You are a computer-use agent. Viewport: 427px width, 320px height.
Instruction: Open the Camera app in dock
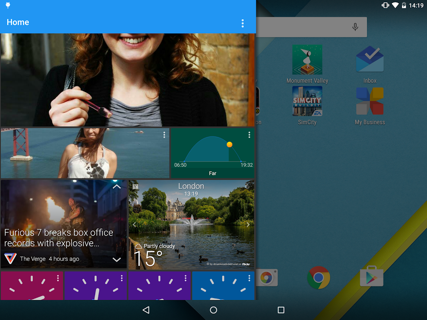(x=267, y=278)
